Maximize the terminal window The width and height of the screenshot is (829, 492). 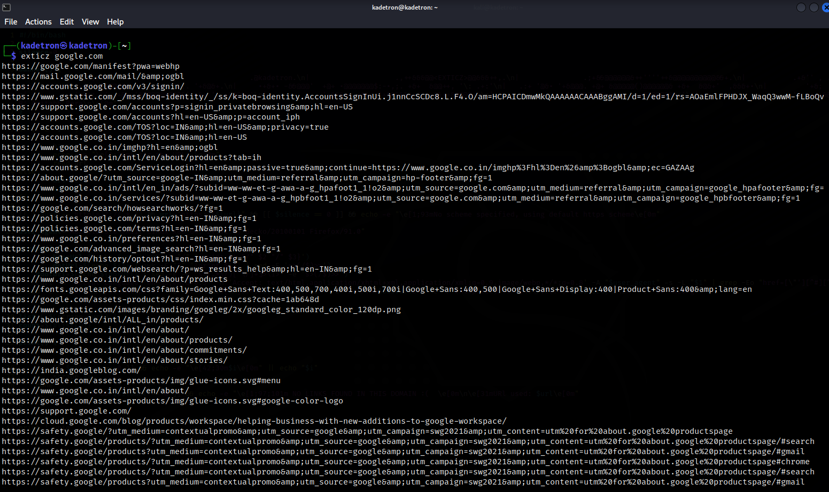click(x=813, y=7)
